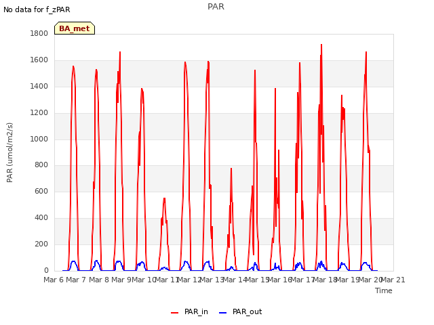Click the 1400 y-axis tick label
The width and height of the screenshot is (434, 325).
click(x=39, y=86)
